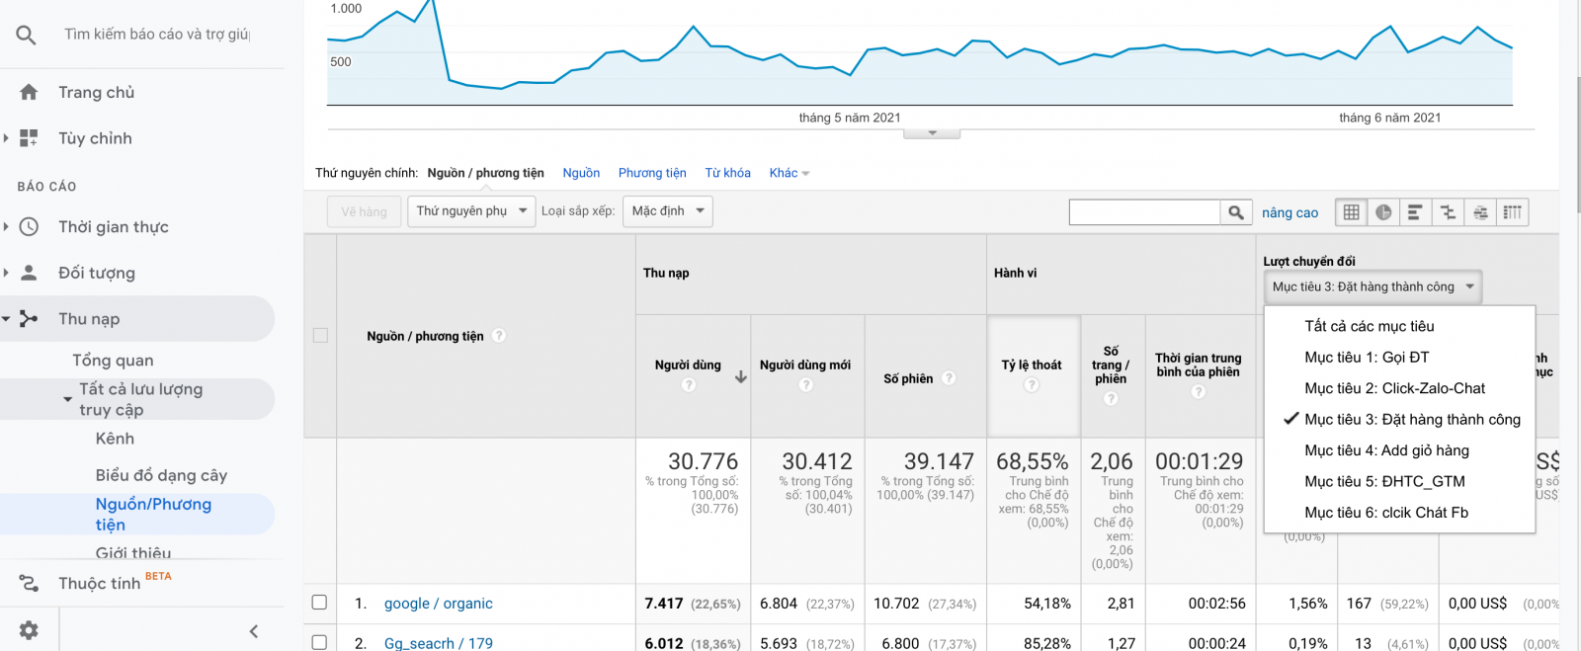1581x651 pixels.
Task: Expand the Đối tượng sidebar section
Action: pos(6,273)
